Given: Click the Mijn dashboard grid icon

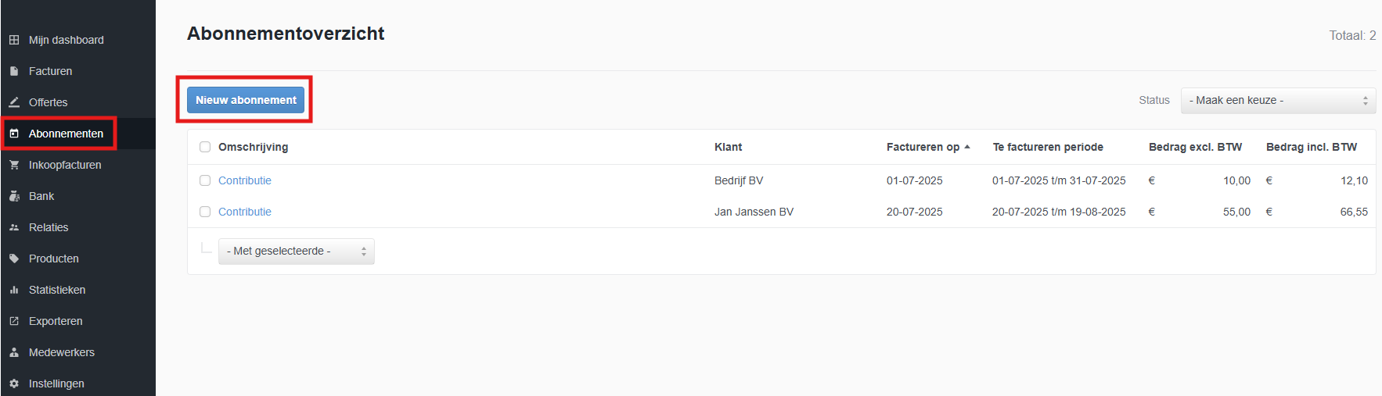Looking at the screenshot, I should (x=14, y=40).
